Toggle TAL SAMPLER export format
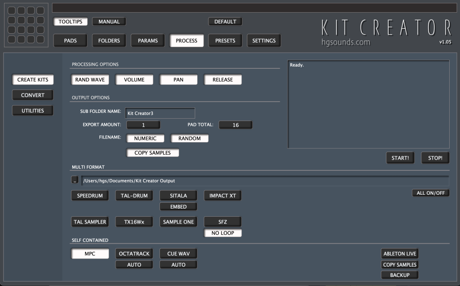460x286 pixels. coord(90,222)
